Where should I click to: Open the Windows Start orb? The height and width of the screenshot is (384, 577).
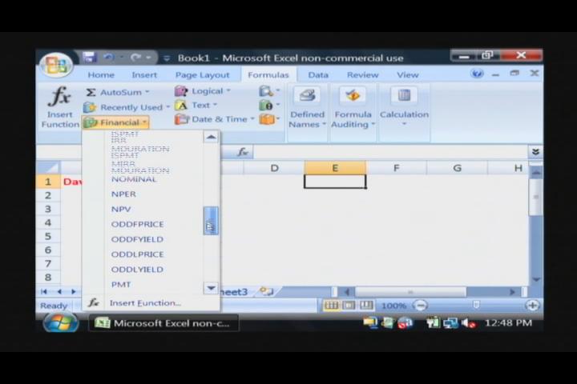60,323
